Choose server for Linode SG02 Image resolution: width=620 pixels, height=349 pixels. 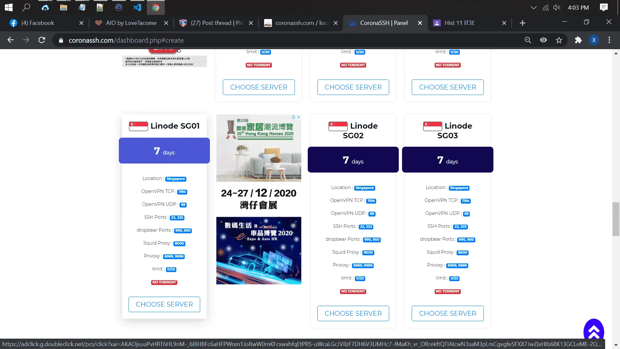[x=353, y=313]
